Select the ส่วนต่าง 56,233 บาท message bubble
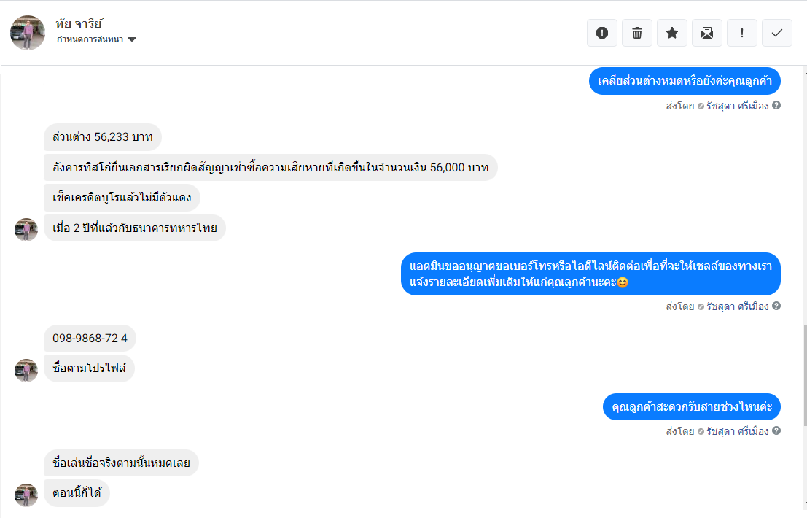807x518 pixels. 102,137
